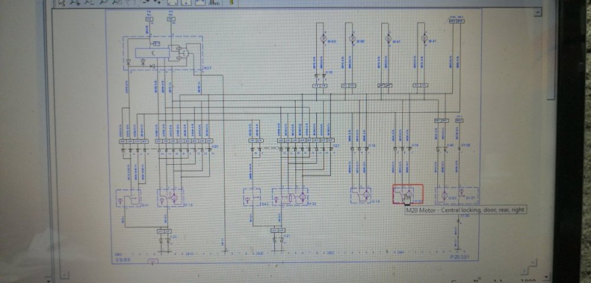Click the leftmost M60 motor at top

click(323, 38)
